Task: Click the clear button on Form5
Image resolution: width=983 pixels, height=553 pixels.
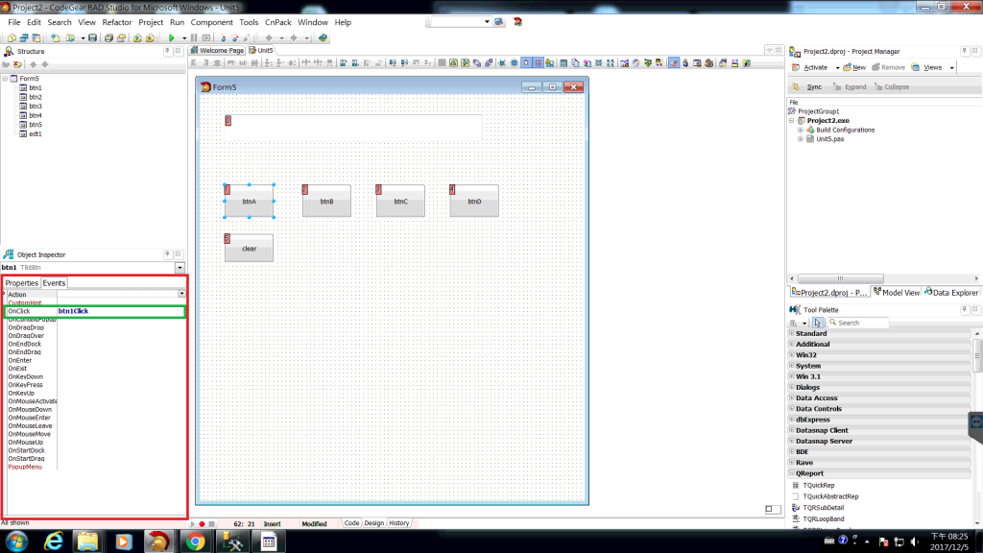Action: (x=249, y=249)
